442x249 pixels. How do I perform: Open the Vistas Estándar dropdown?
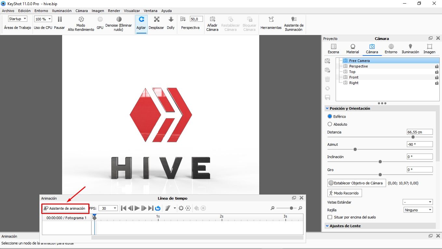pyautogui.click(x=418, y=202)
